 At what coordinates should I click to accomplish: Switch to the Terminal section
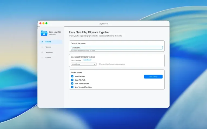pos(51,47)
